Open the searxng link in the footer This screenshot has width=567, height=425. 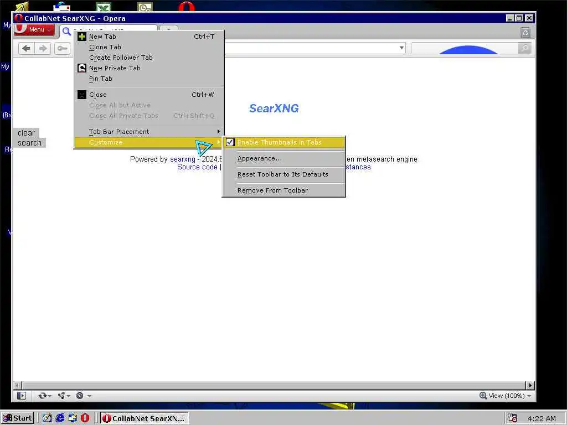[x=183, y=159]
